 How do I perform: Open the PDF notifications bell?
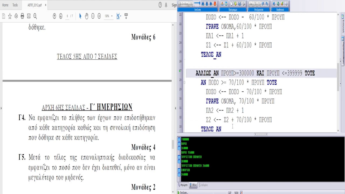tap(166, 5)
